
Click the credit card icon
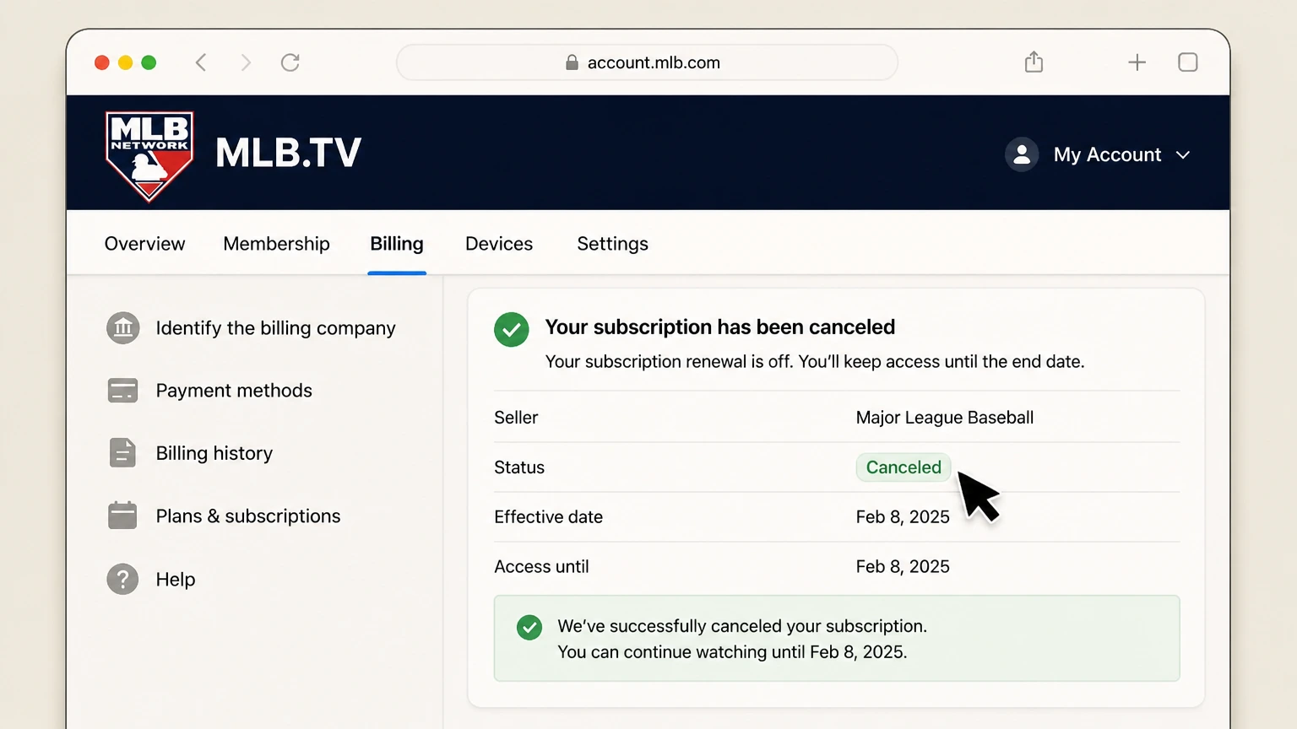point(122,391)
